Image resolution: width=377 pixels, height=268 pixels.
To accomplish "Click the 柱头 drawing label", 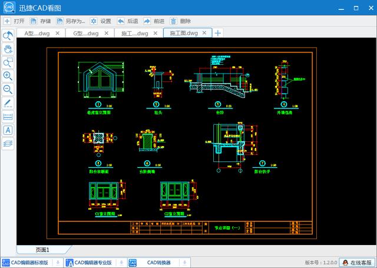I will click(x=158, y=113).
